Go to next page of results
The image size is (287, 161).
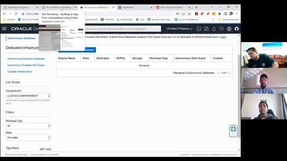[x=230, y=73]
